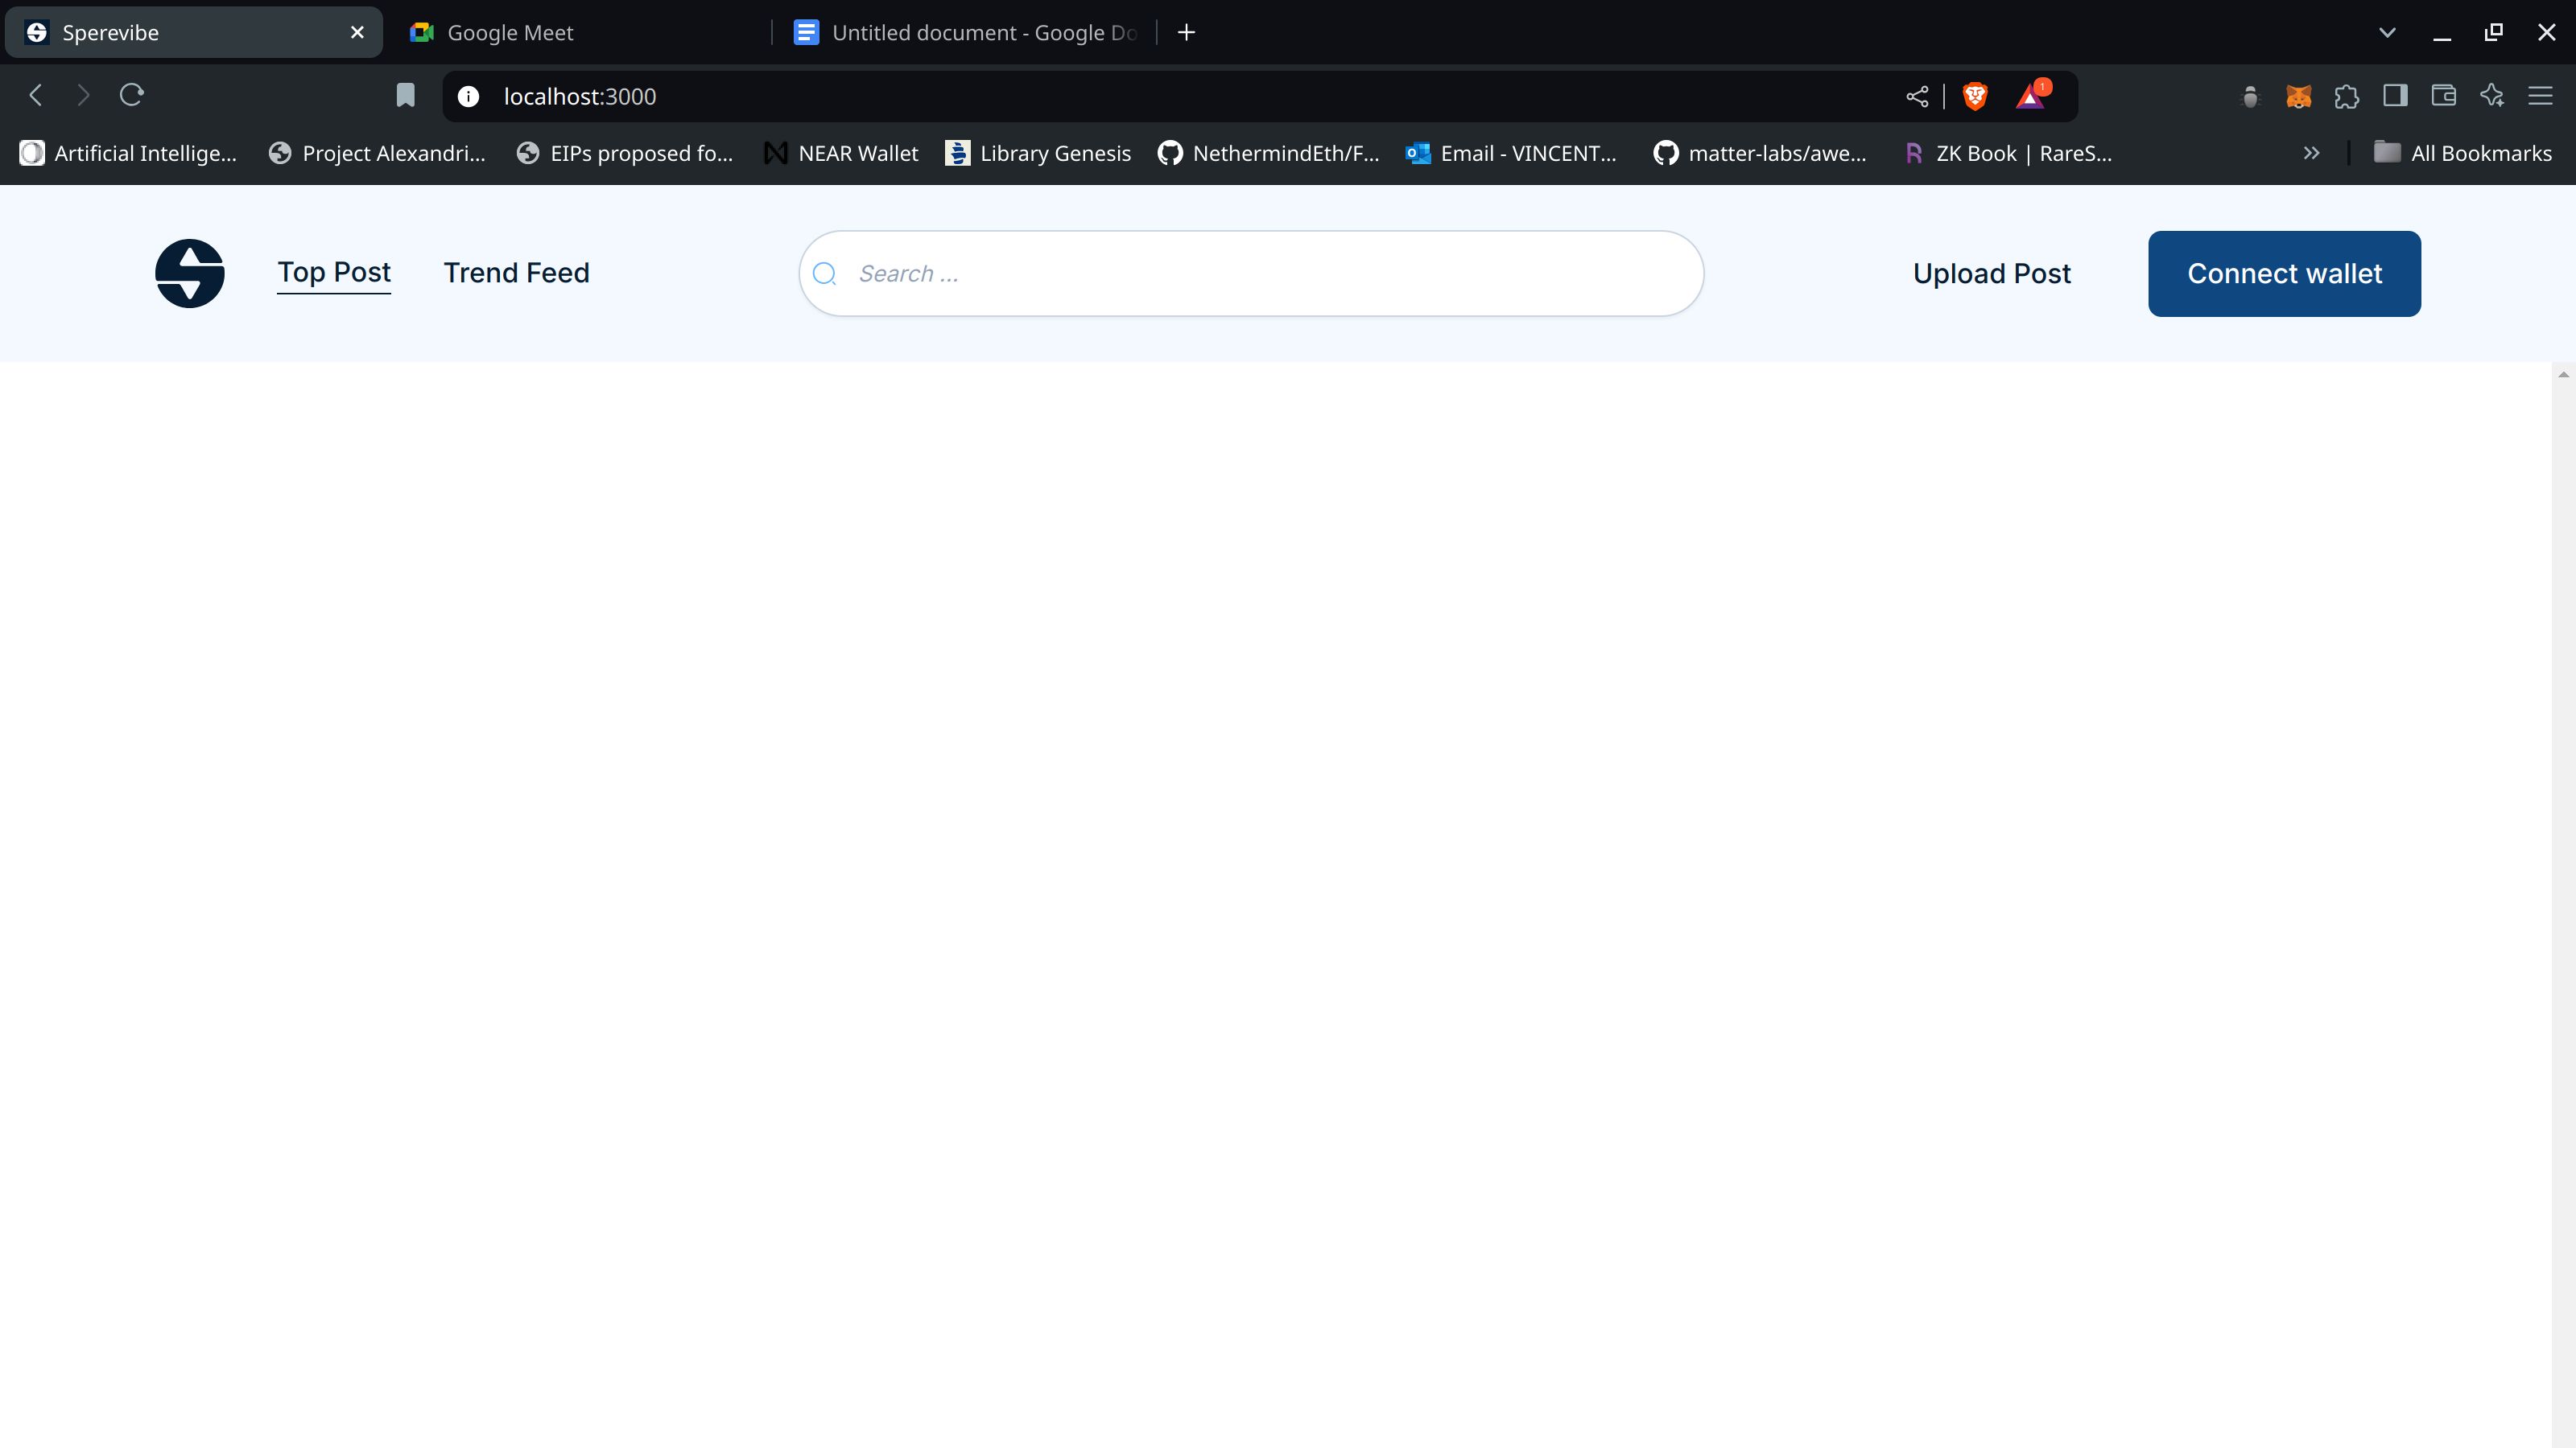Click the browser extensions icon
The image size is (2576, 1448).
click(x=2347, y=96)
